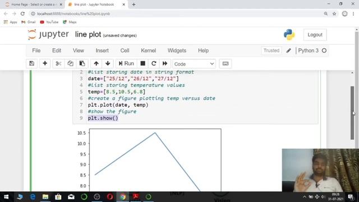This screenshot has width=359, height=202.
Task: Interrupt the kernel with stop icon
Action: [143, 63]
